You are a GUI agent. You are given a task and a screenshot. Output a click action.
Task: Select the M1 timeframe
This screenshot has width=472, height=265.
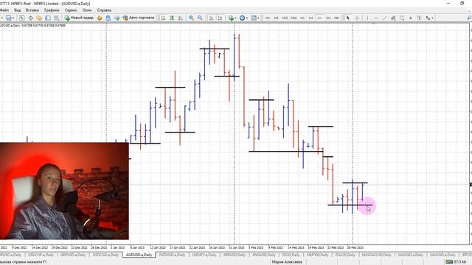point(268,18)
